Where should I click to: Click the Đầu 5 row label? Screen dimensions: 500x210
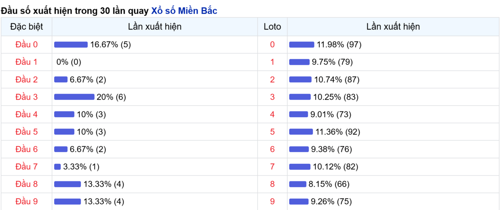[x=27, y=132]
